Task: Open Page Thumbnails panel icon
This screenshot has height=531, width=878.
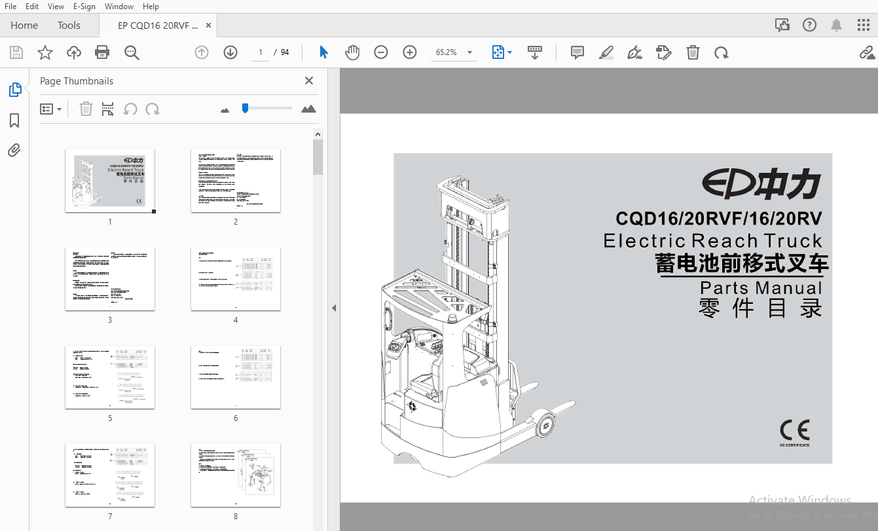Action: pos(14,90)
